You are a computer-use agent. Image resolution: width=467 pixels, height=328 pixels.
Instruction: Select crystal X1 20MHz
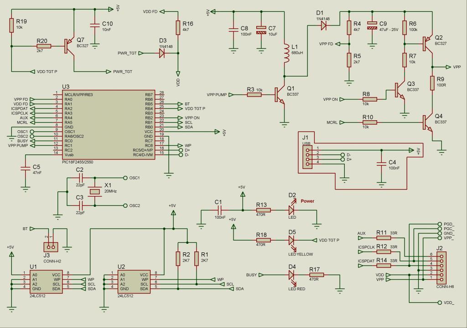(95, 192)
